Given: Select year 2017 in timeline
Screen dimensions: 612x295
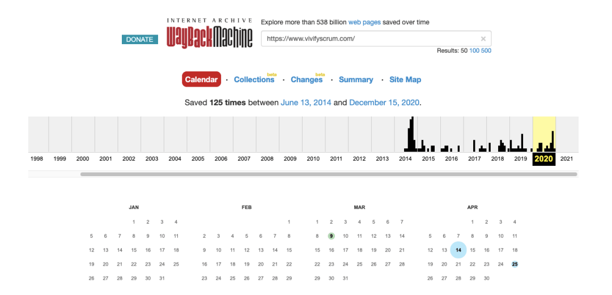Looking at the screenshot, I should pyautogui.click(x=475, y=159).
